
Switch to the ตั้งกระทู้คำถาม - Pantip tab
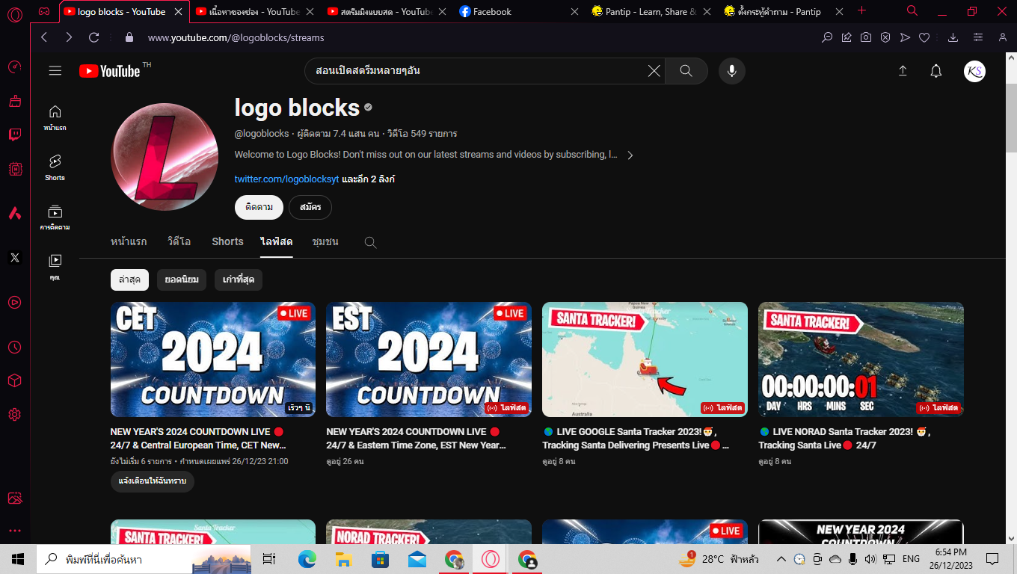[783, 11]
